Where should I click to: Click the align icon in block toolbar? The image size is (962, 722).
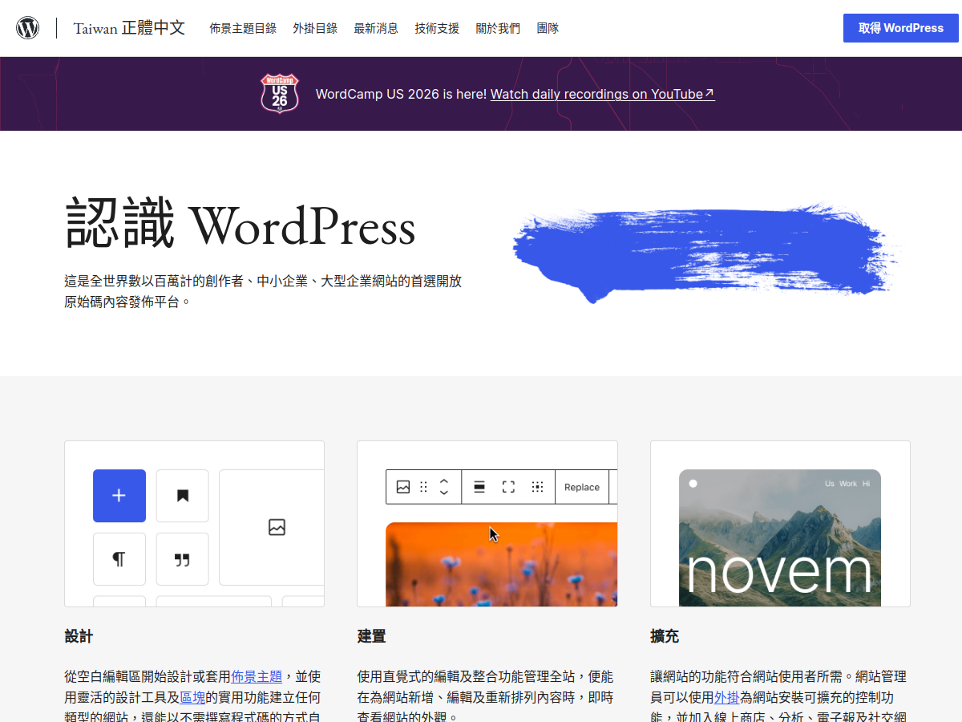click(x=479, y=487)
